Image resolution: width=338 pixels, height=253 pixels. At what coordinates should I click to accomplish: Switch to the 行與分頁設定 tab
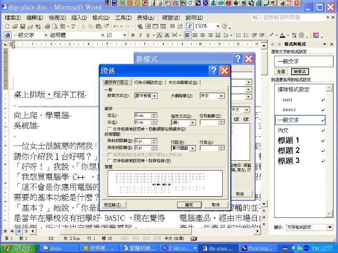coord(148,82)
